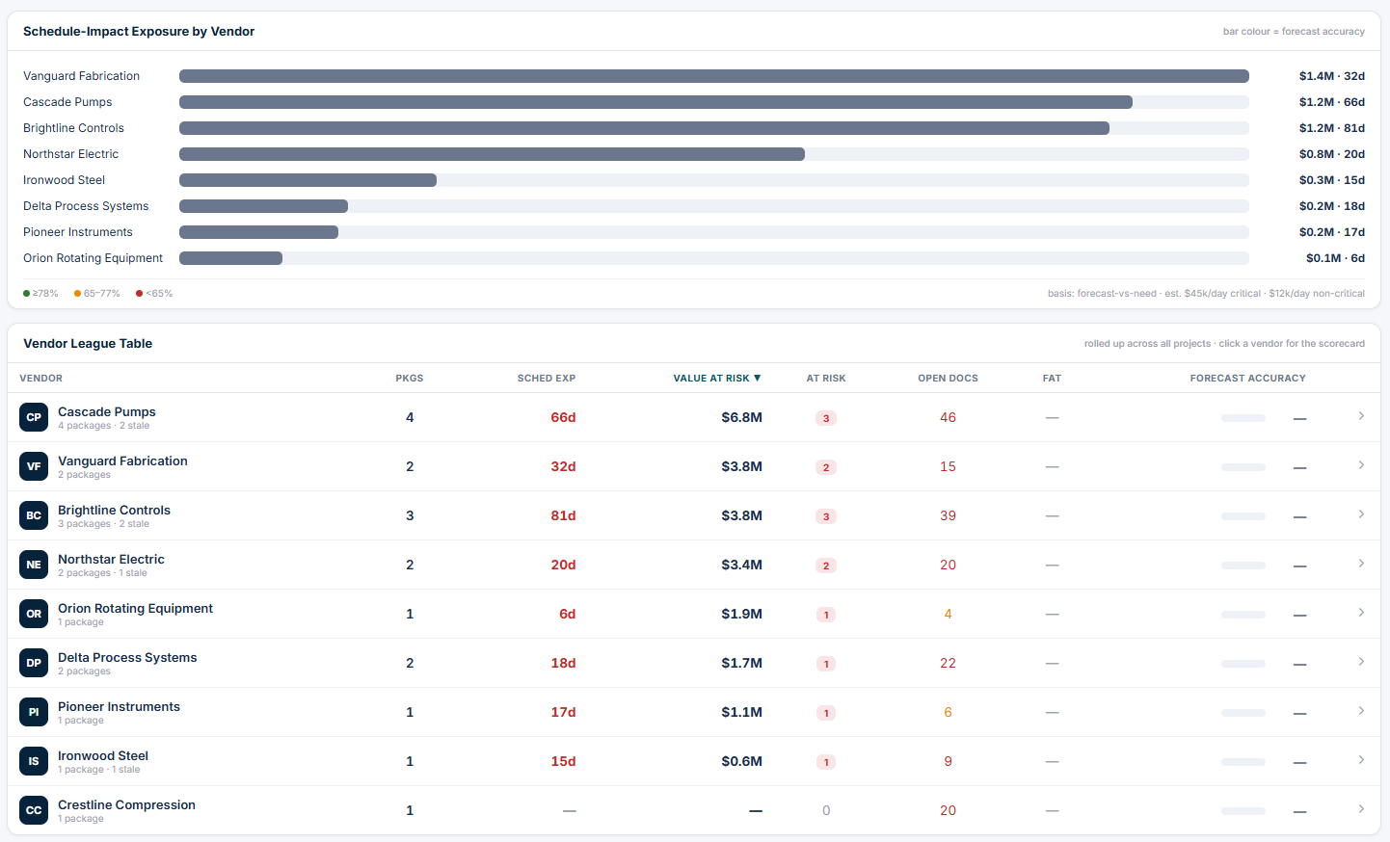
Task: Sort by the AT RISK column header
Action: click(x=826, y=379)
